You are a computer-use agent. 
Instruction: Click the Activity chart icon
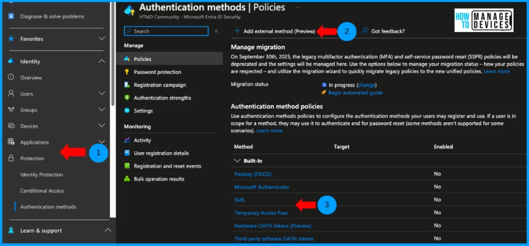coord(127,140)
